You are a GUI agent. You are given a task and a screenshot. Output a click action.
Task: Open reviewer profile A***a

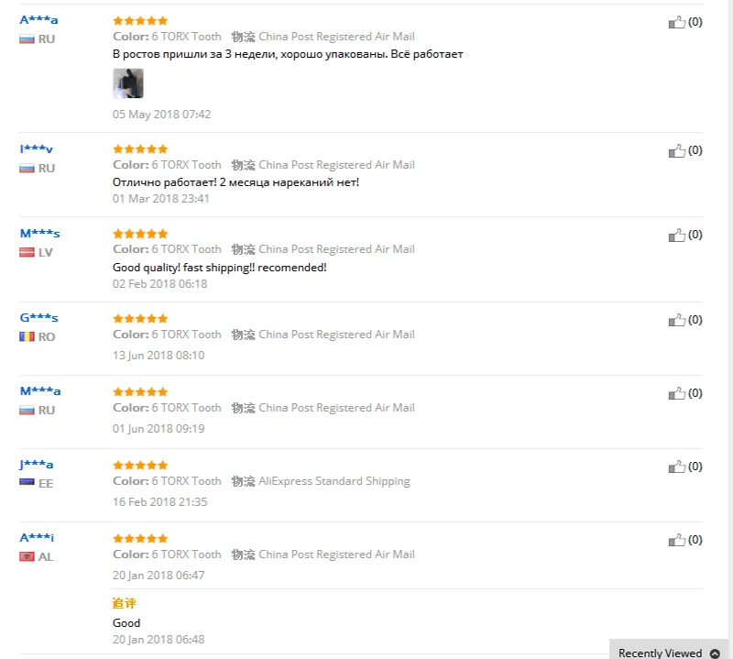(38, 20)
